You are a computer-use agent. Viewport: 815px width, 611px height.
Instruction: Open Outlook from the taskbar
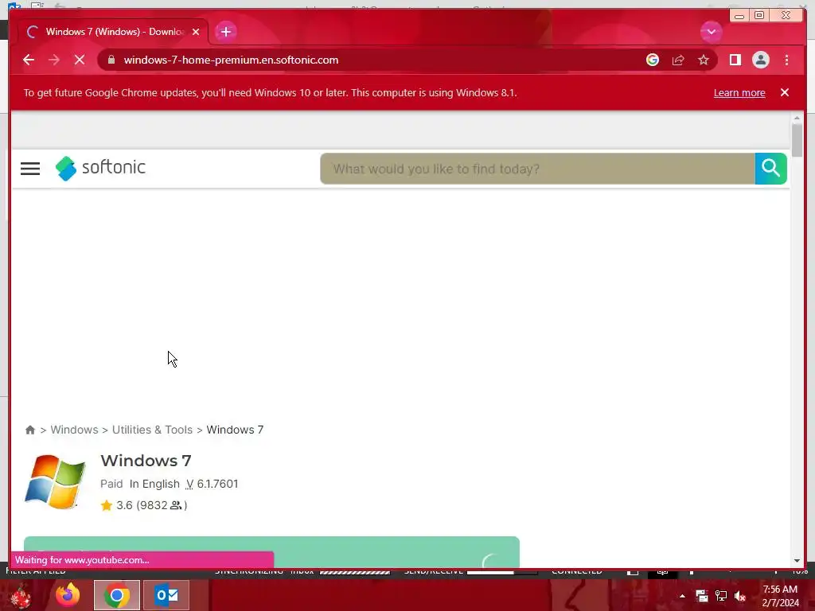tap(166, 595)
